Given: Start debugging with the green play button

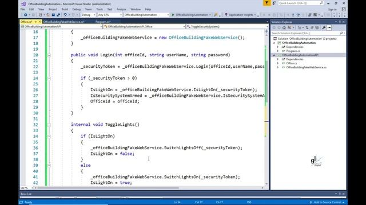Looking at the screenshot, I should (173, 15).
